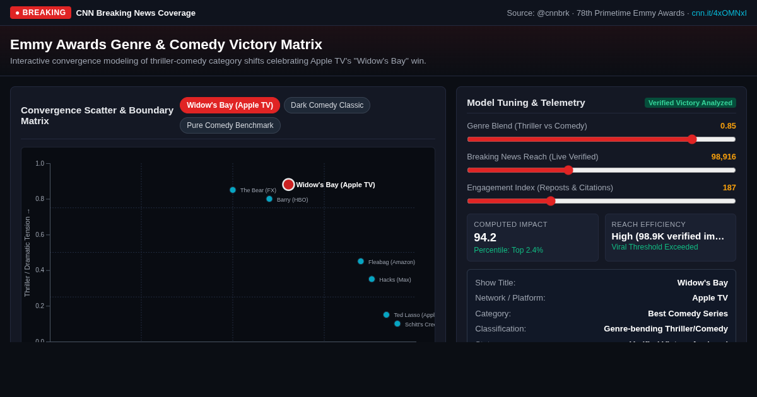Click Engagement Index value 187
Image resolution: width=757 pixels, height=397 pixels.
(729, 188)
